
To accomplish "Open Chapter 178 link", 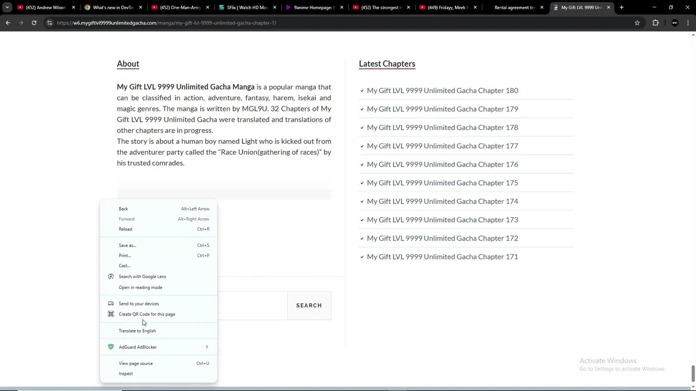I will tap(442, 128).
